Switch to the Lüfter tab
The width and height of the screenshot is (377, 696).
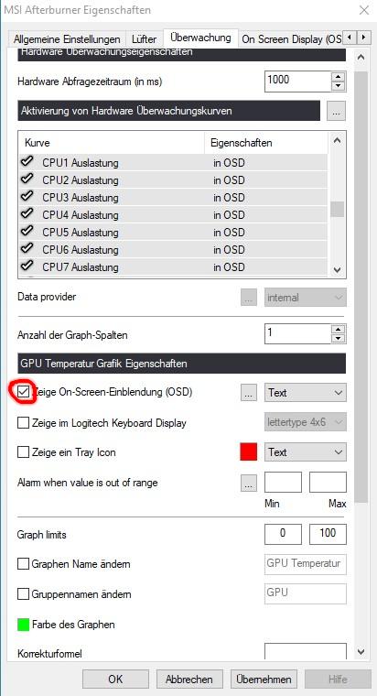145,39
